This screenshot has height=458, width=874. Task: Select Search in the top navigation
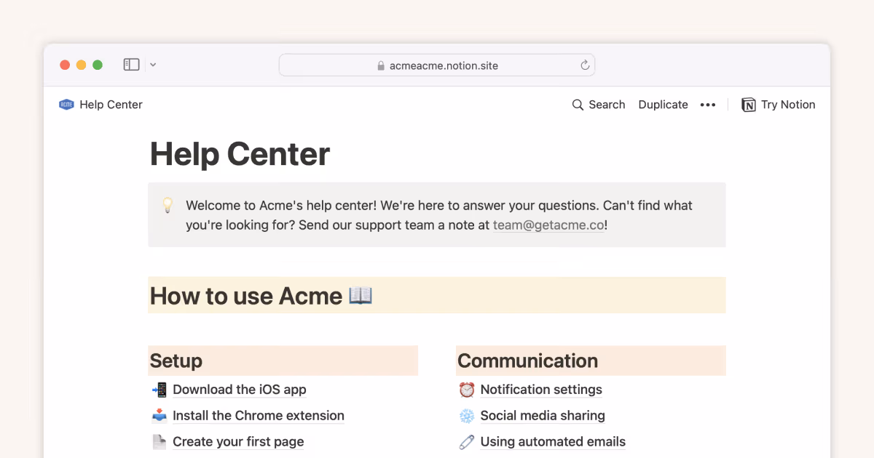[x=607, y=104]
